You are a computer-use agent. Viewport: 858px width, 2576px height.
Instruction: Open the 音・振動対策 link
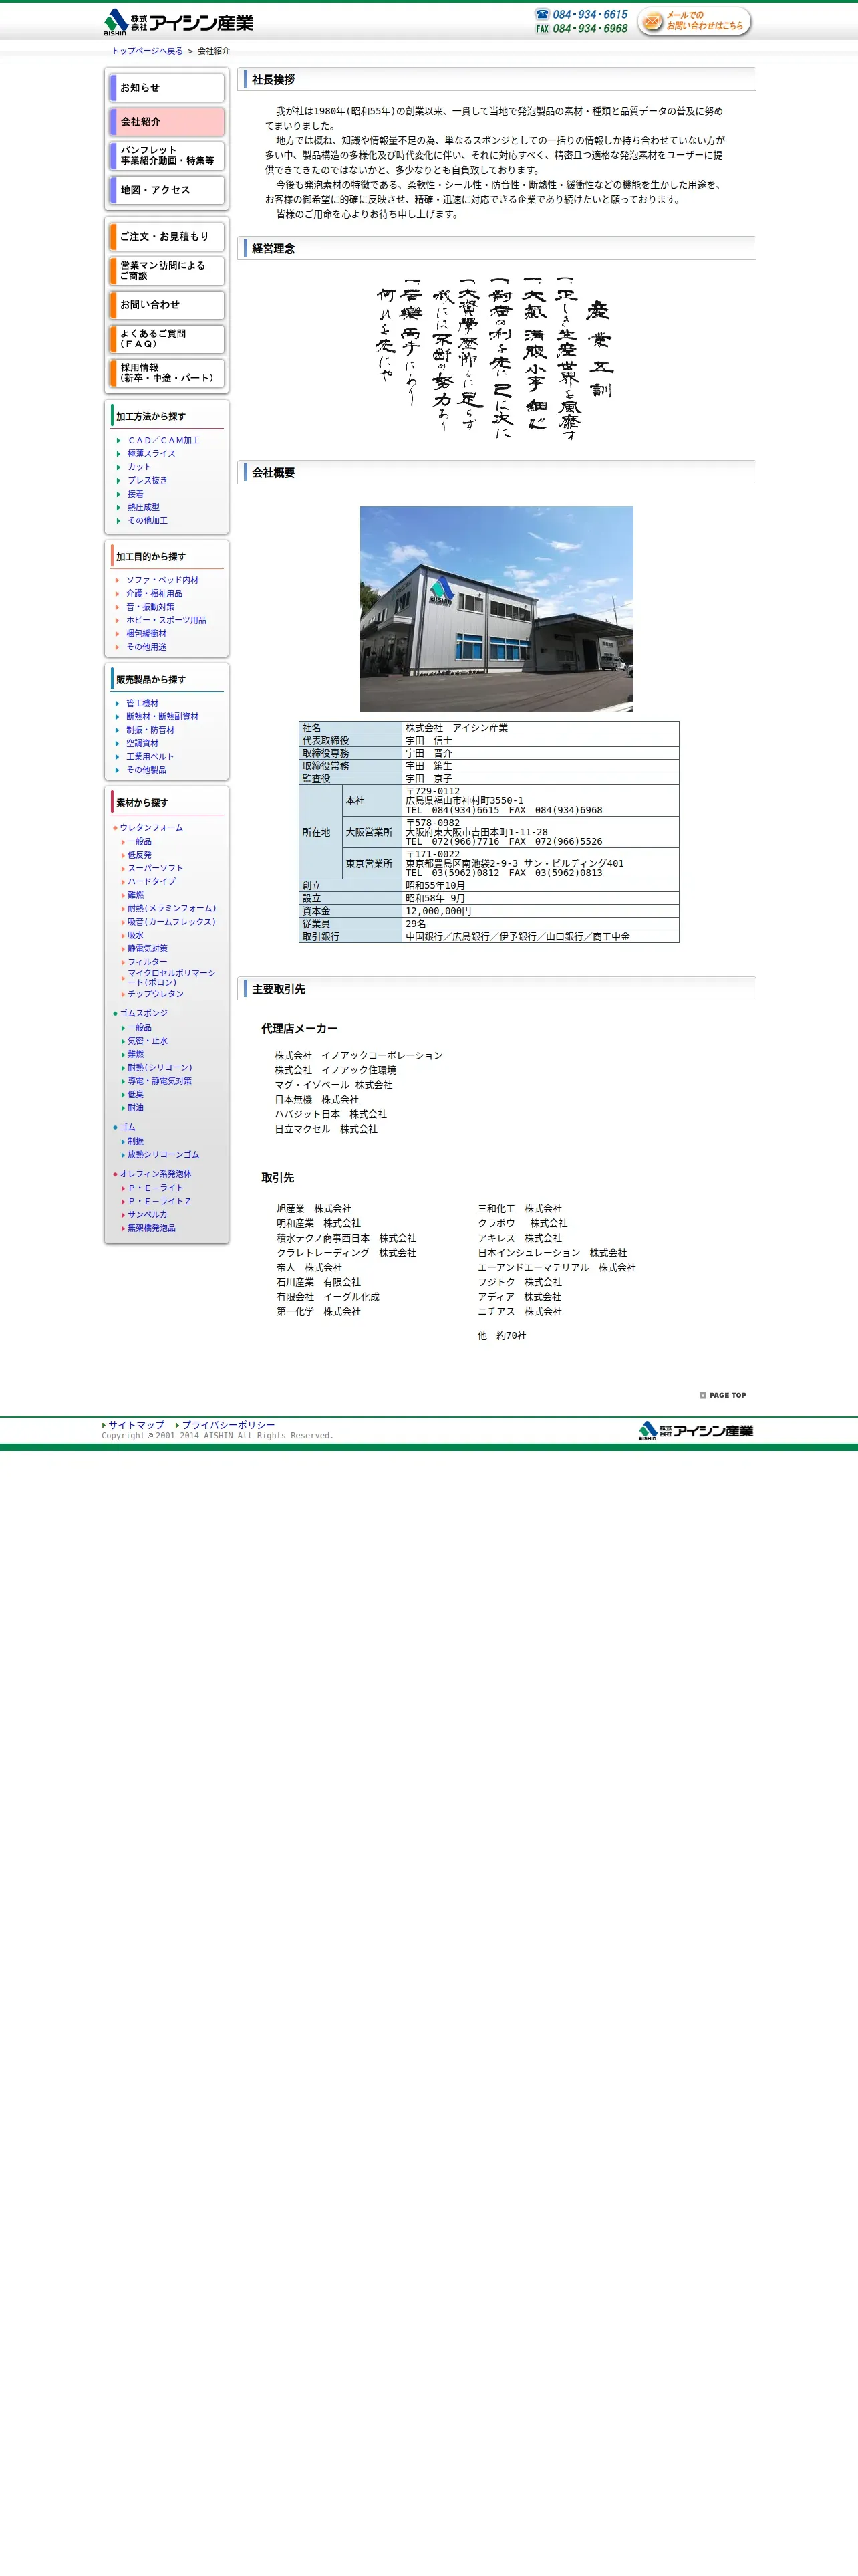tap(150, 607)
